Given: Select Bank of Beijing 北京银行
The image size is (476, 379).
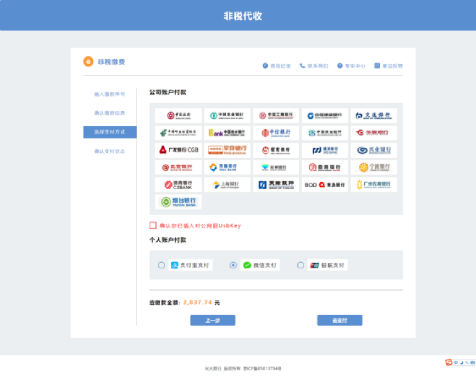Looking at the screenshot, I should pos(178,167).
